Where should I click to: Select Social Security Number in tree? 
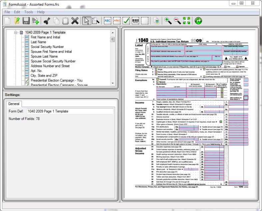[47, 47]
